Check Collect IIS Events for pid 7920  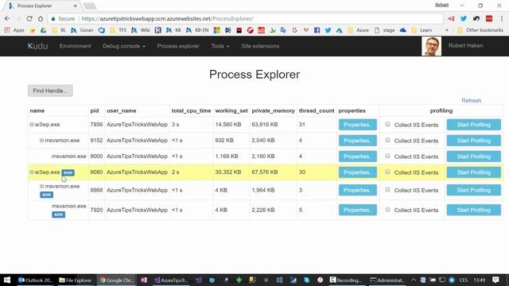[x=387, y=210]
